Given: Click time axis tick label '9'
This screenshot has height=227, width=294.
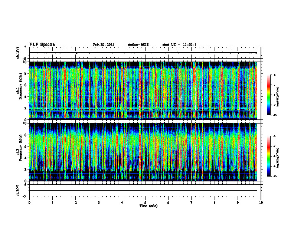Looking at the screenshot, I should click(x=238, y=203).
